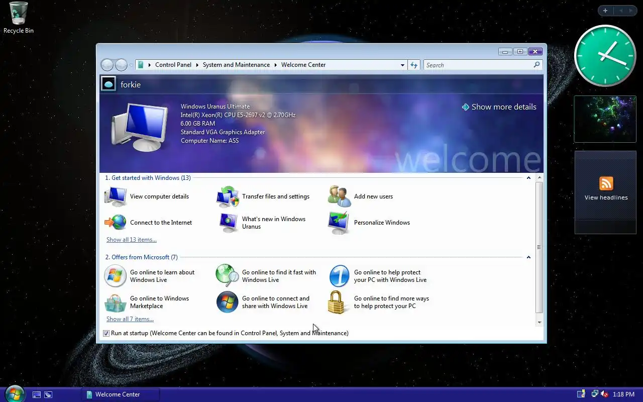The width and height of the screenshot is (643, 402).
Task: Click the 1:18 PM taskbar clock
Action: 623,394
